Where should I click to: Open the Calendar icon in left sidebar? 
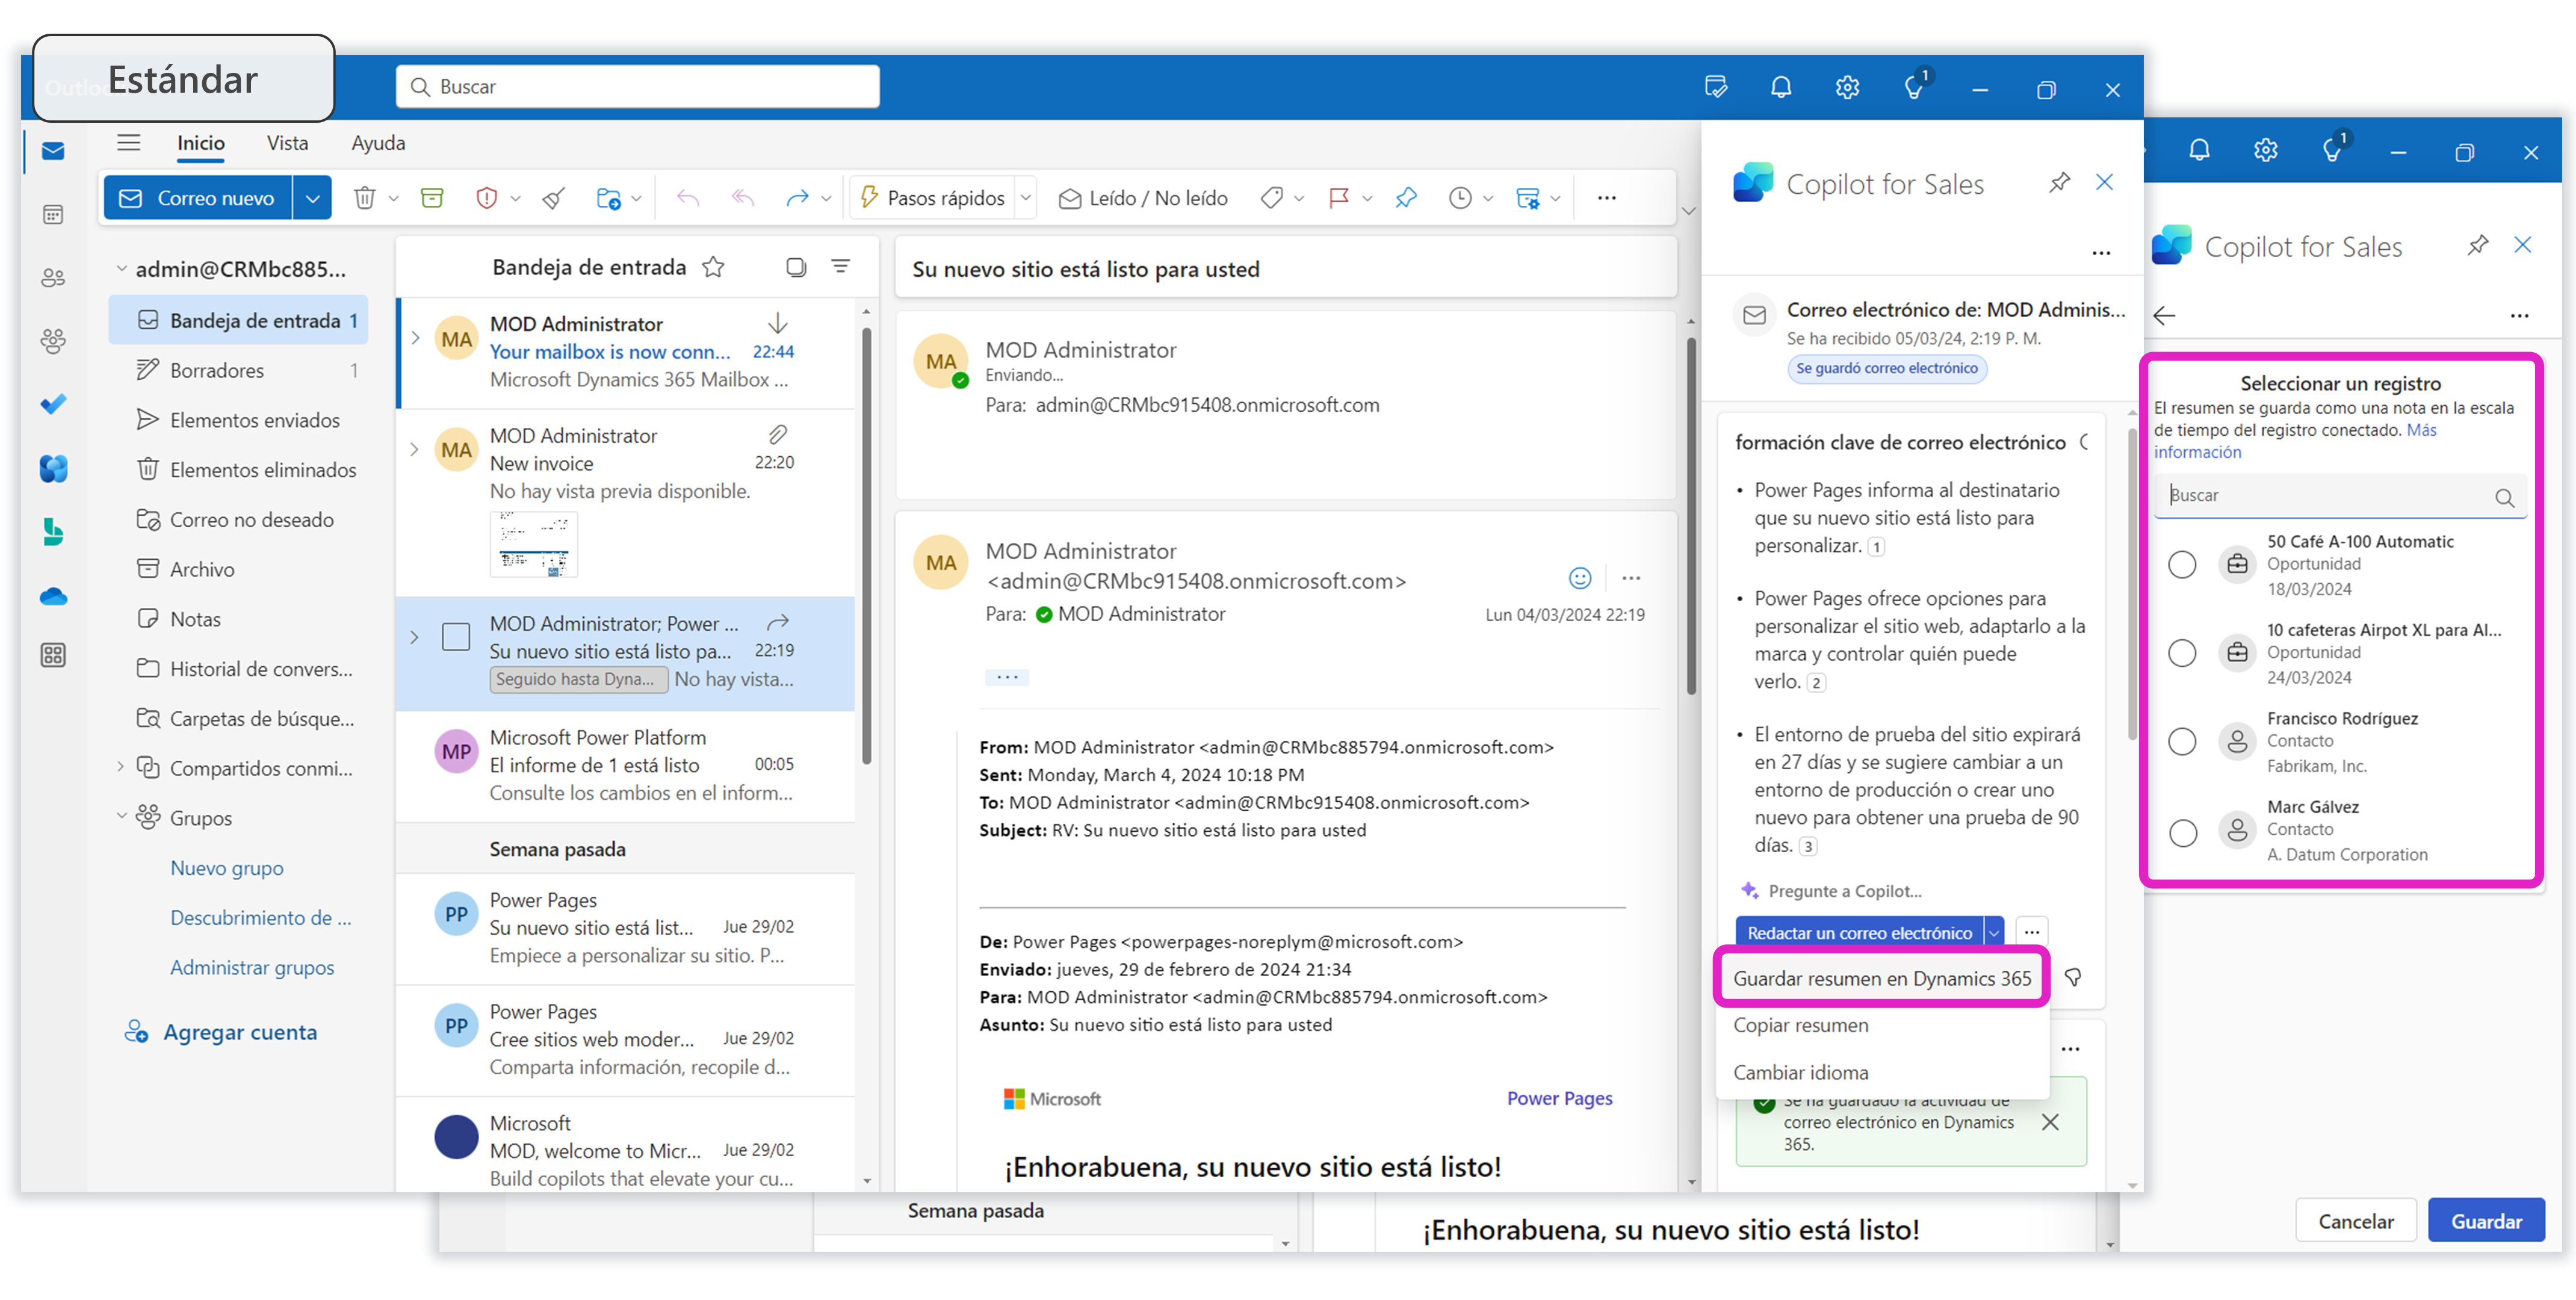coord(53,214)
